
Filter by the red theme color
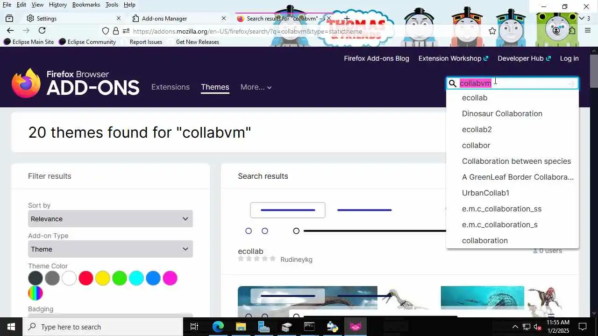tap(86, 278)
